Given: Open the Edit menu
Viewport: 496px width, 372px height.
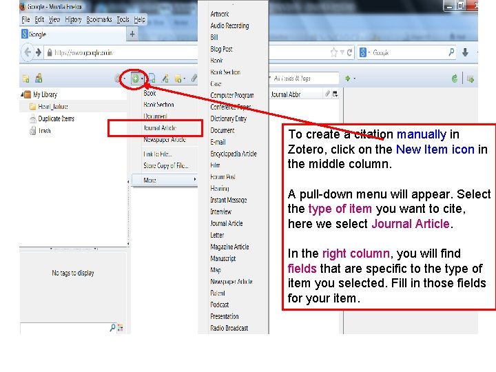Looking at the screenshot, I should [x=39, y=19].
